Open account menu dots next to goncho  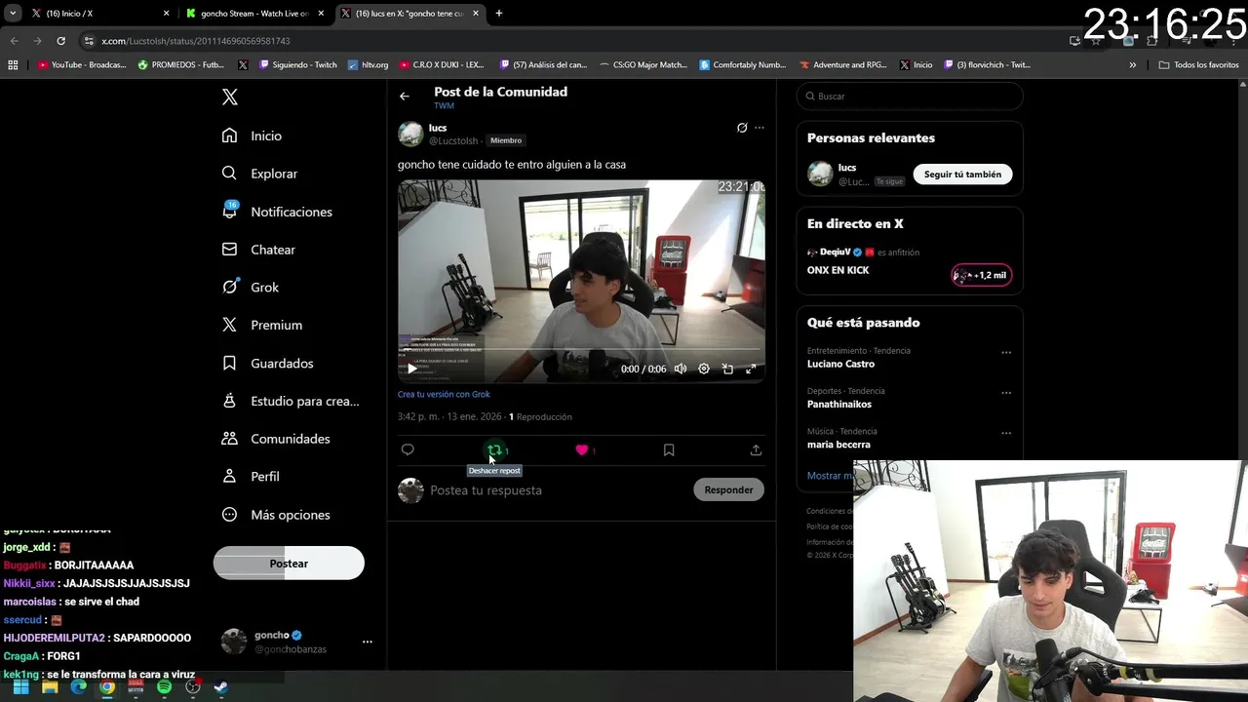coord(368,642)
